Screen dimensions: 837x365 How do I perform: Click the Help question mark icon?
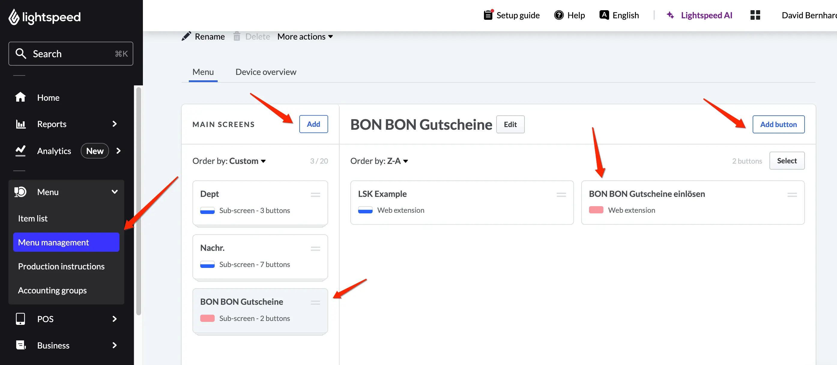coord(558,15)
